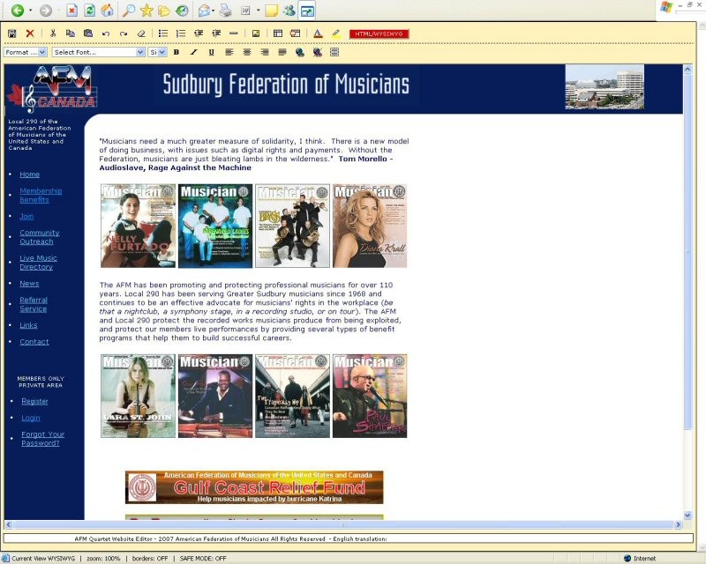
Task: Open the Membership Benefits link
Action: (41, 195)
